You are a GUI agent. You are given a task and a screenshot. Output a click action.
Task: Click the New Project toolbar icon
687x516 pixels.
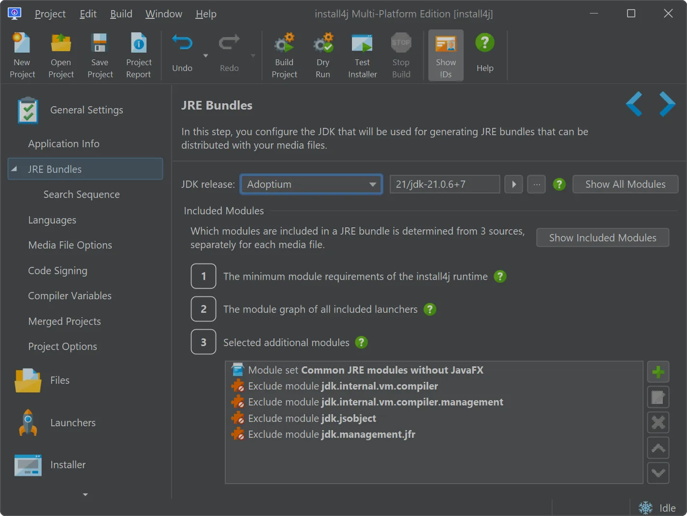tap(22, 55)
